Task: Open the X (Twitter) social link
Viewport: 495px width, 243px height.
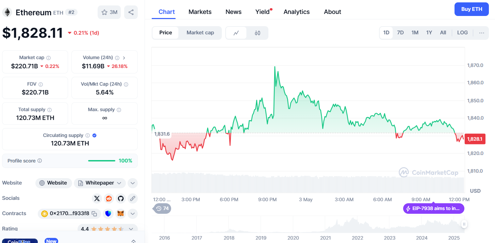Action: click(97, 198)
